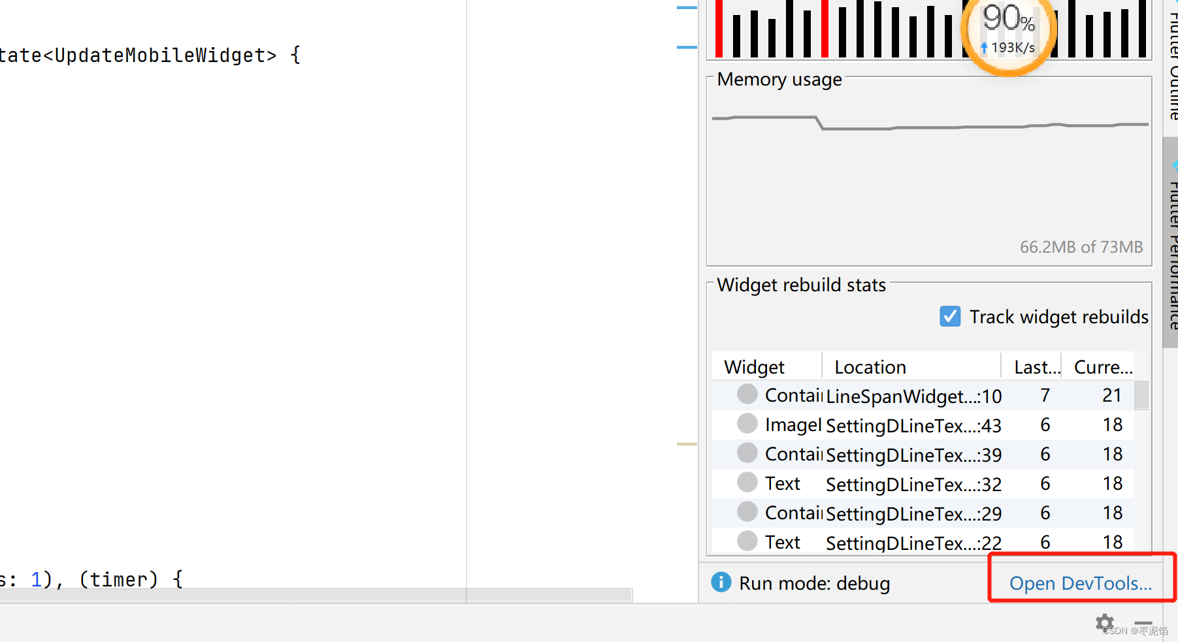The height and width of the screenshot is (642, 1178).
Task: Click the rebuild stats table scrollbar thumb
Action: [1141, 395]
